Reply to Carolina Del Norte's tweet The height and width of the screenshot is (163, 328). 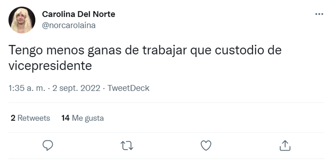47,146
